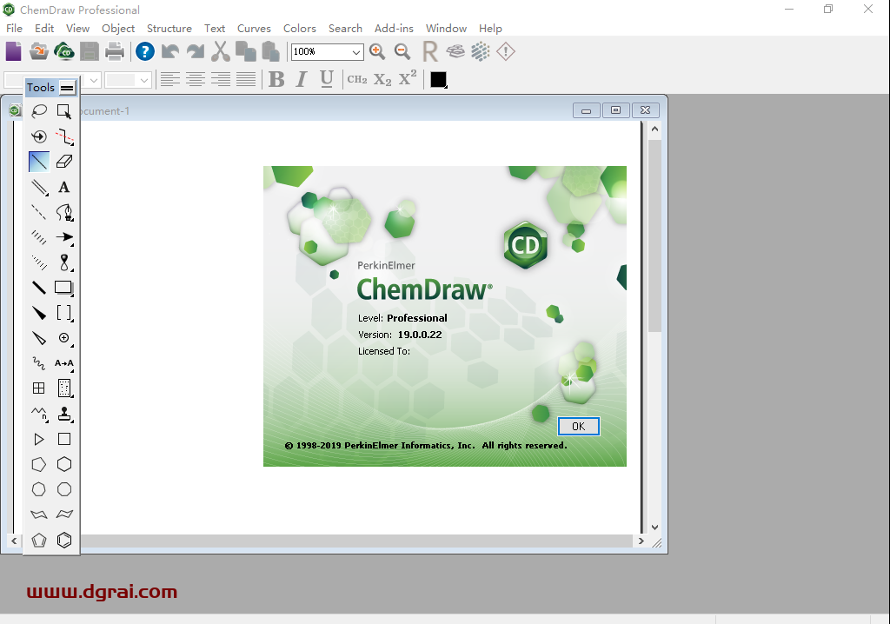Toggle Superscript X2 formatting
This screenshot has height=624, width=890.
pos(408,78)
